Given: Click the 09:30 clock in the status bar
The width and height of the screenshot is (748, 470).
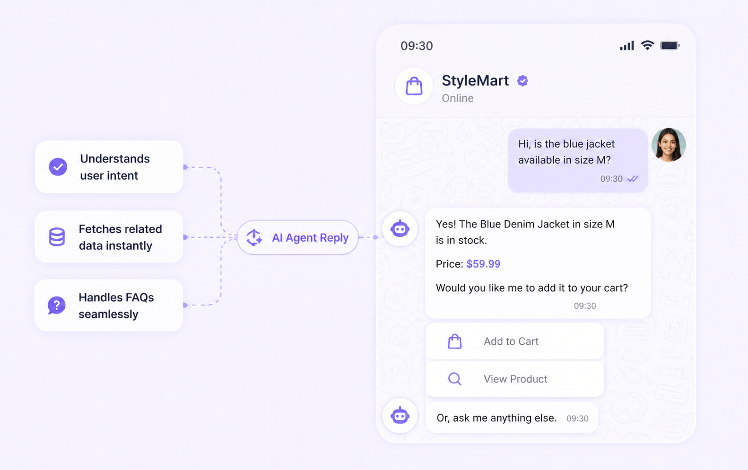Looking at the screenshot, I should pyautogui.click(x=417, y=46).
